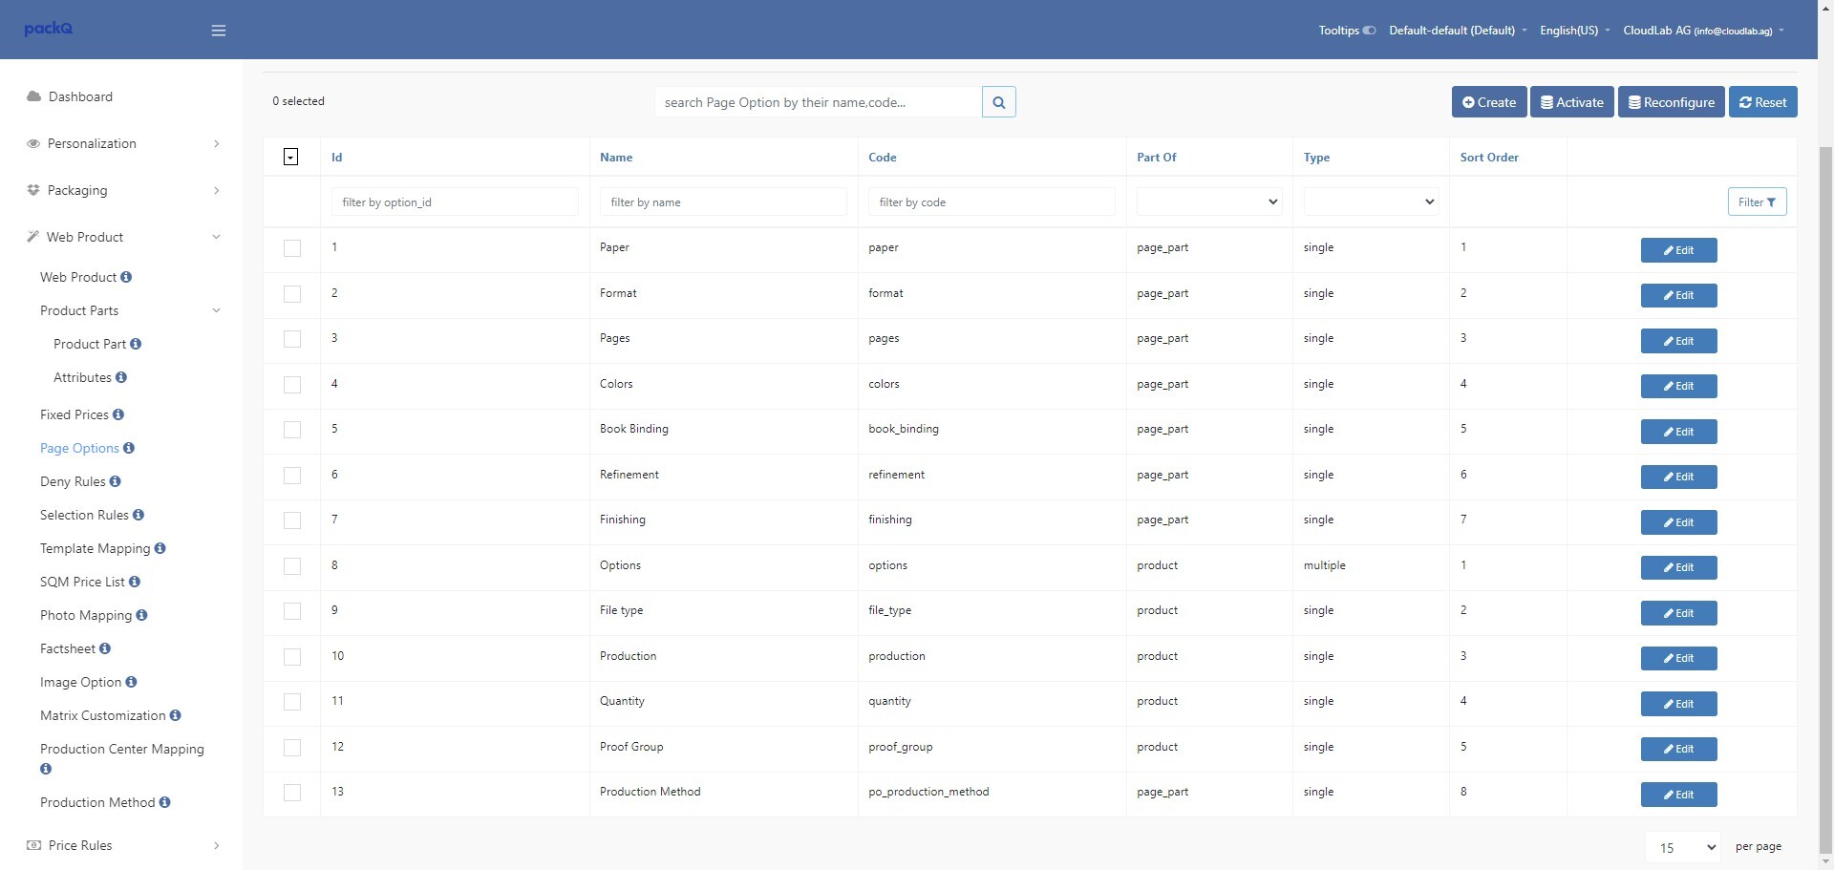Click the info icon beside Factsheet
The height and width of the screenshot is (870, 1834).
(105, 648)
